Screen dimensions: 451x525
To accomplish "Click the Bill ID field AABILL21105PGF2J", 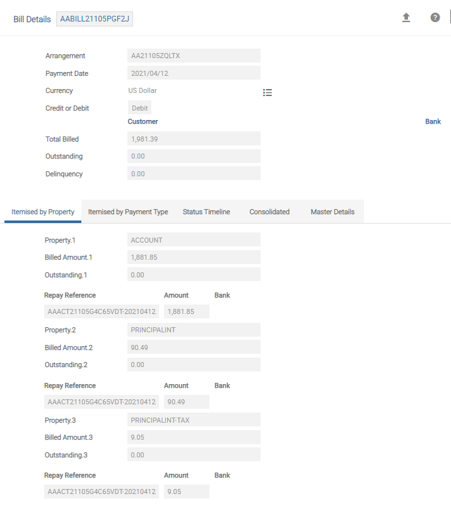I will (95, 19).
